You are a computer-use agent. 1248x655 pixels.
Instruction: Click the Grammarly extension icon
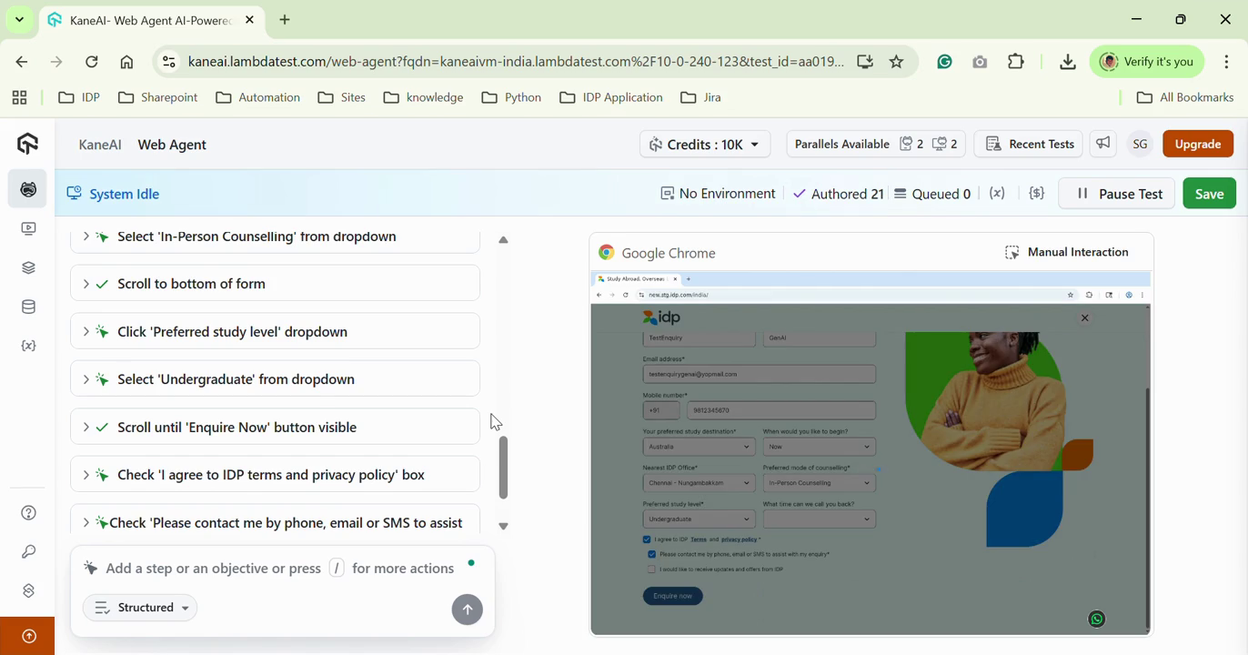945,62
